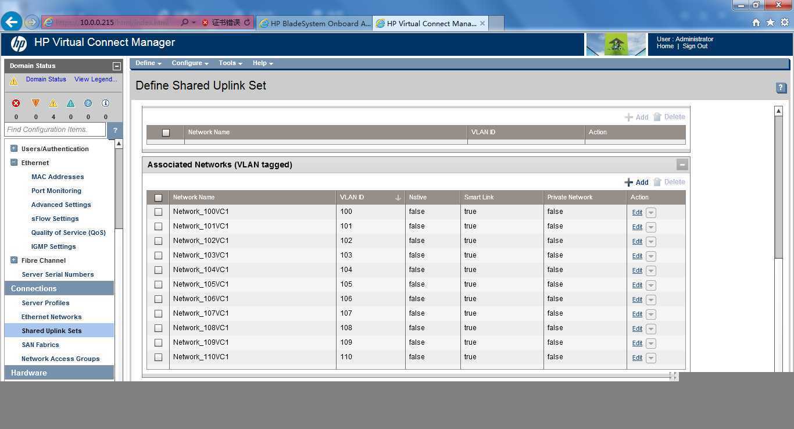
Task: Check the box for Network_101VC1
Action: pyautogui.click(x=158, y=227)
